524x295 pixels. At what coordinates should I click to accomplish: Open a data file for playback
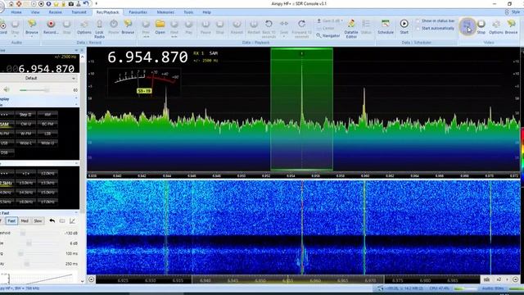coord(160,27)
